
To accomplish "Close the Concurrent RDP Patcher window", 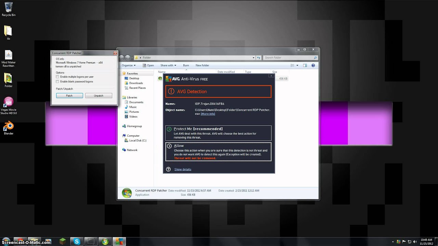I will (115, 53).
